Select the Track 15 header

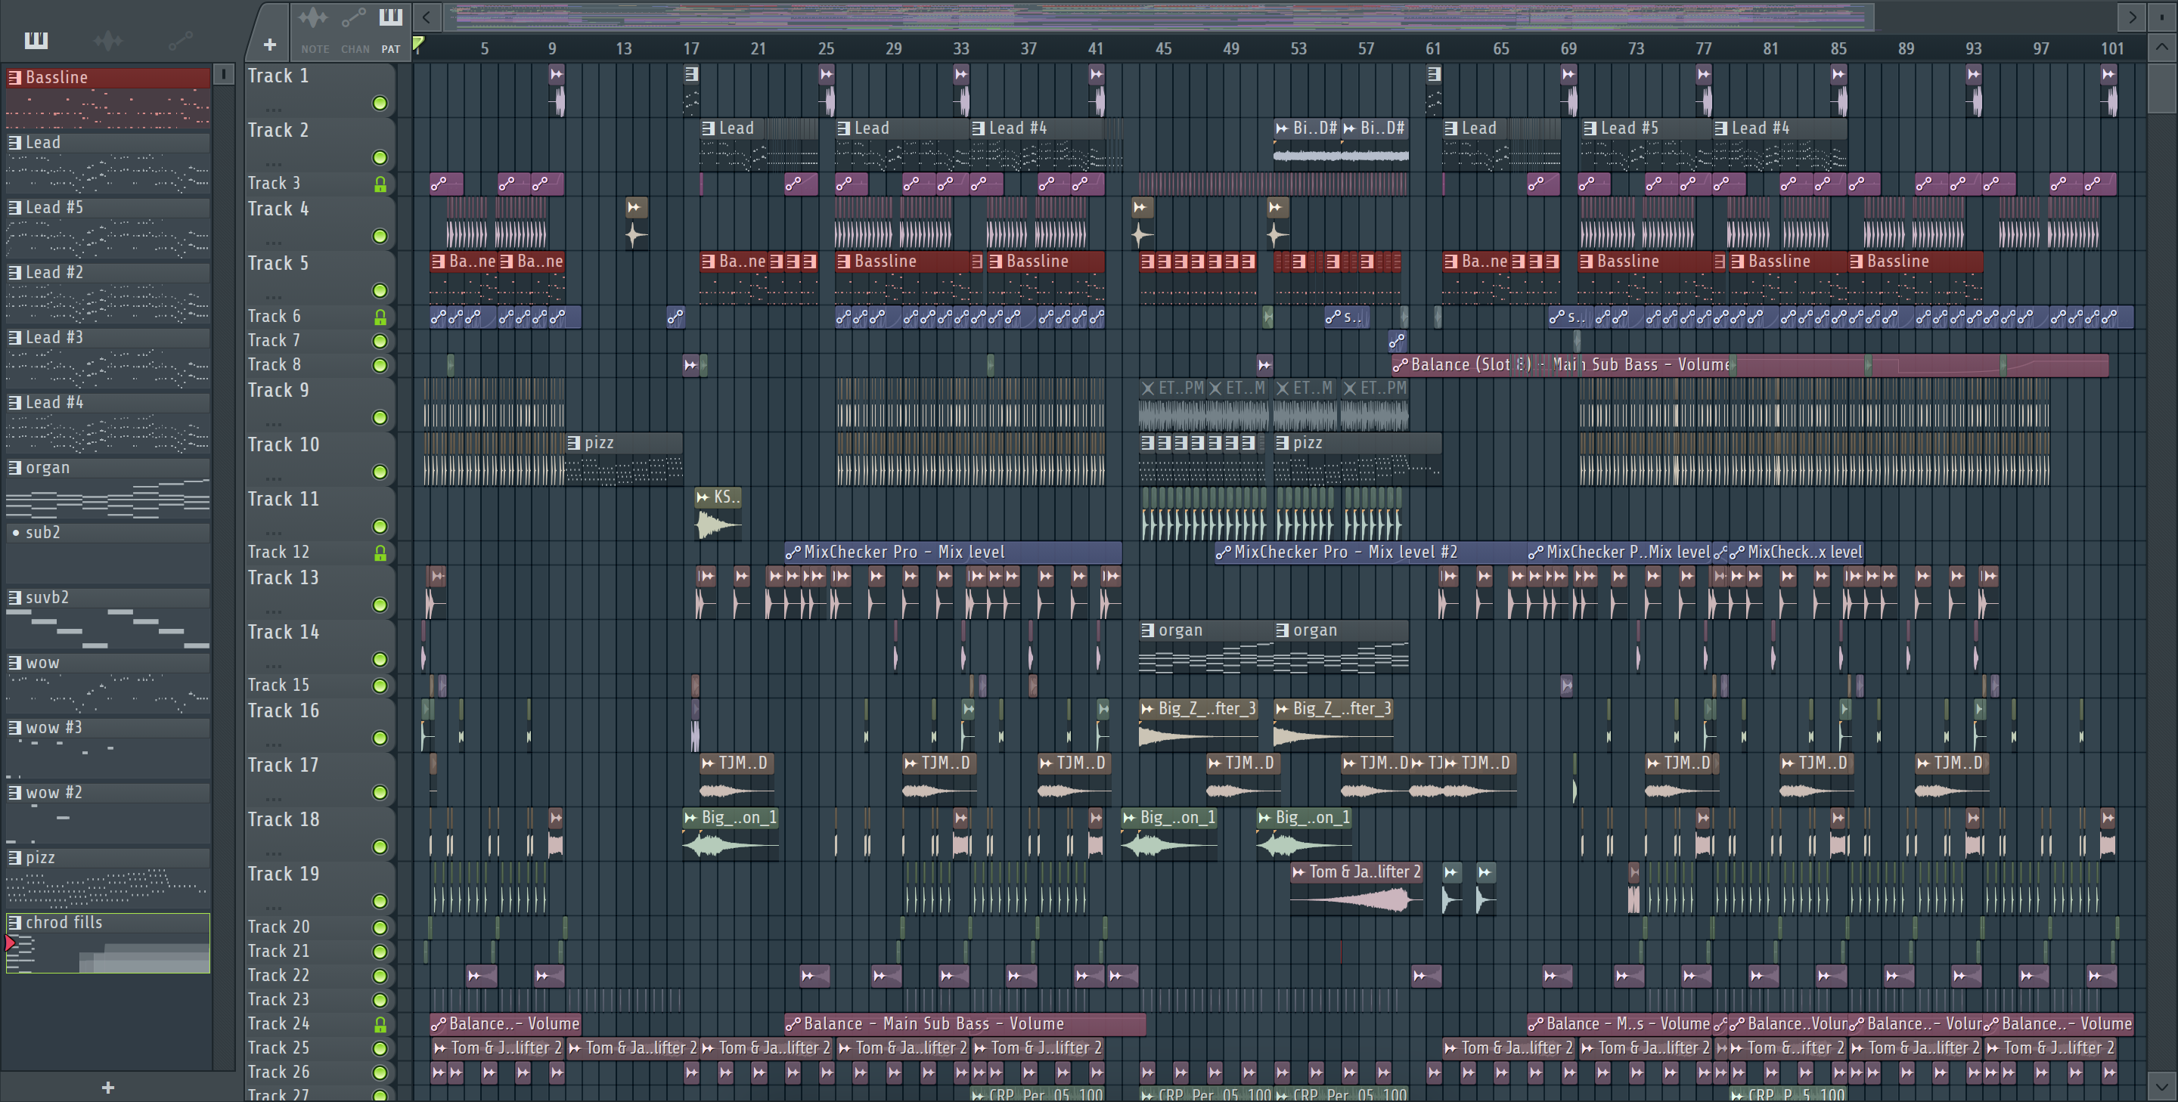318,686
